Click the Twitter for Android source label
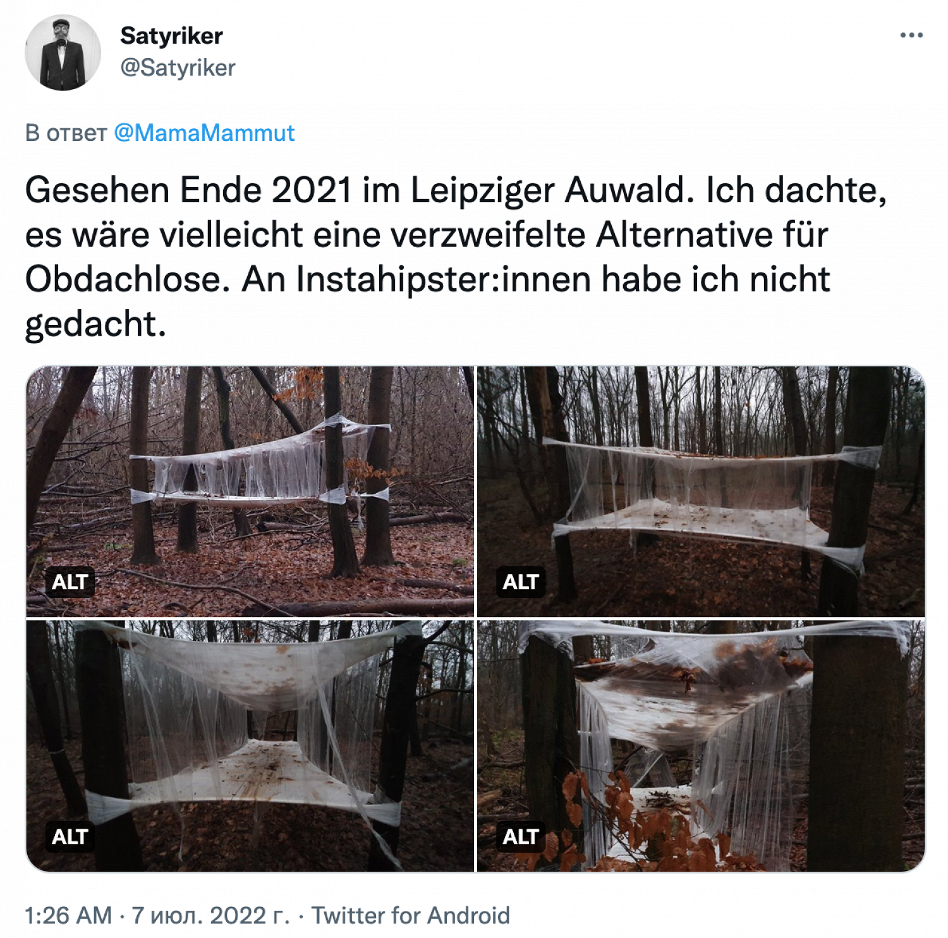Viewport: 948px width, 938px height. tap(411, 915)
